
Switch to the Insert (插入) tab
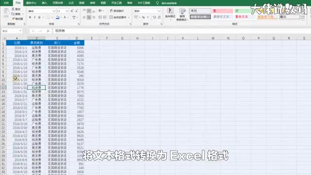[x=44, y=3]
